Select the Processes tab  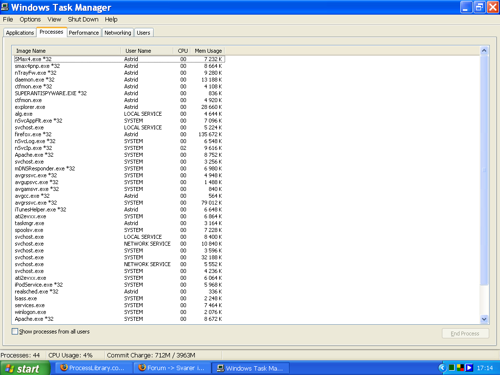click(x=51, y=32)
